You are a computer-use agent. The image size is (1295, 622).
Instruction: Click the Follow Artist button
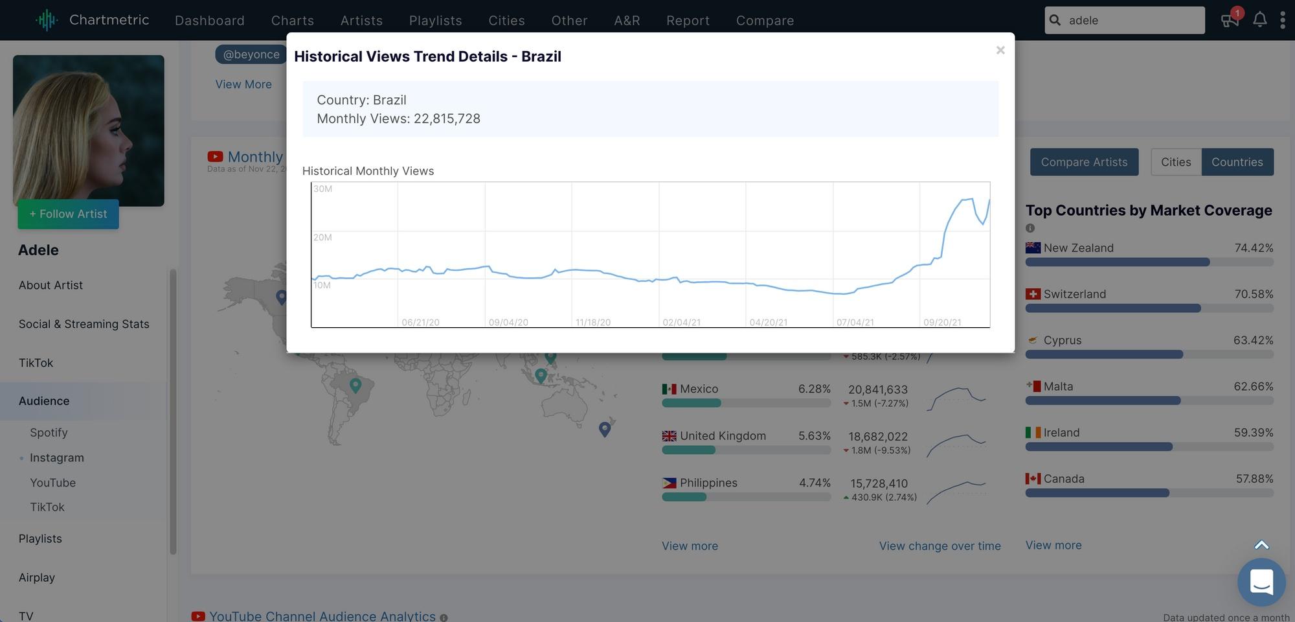point(68,214)
